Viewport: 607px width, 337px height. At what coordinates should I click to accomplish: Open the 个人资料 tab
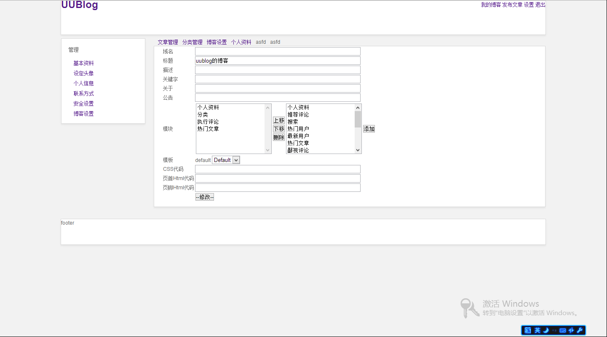point(241,42)
